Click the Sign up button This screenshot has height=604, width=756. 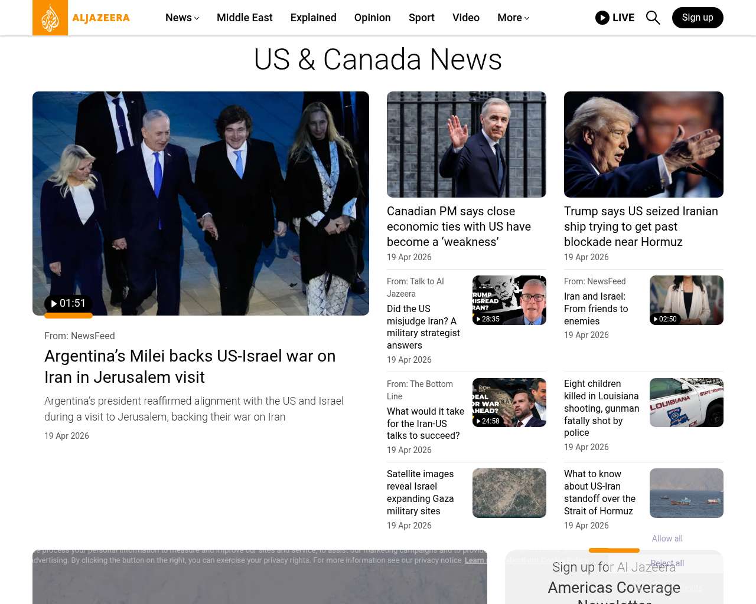coord(697,18)
